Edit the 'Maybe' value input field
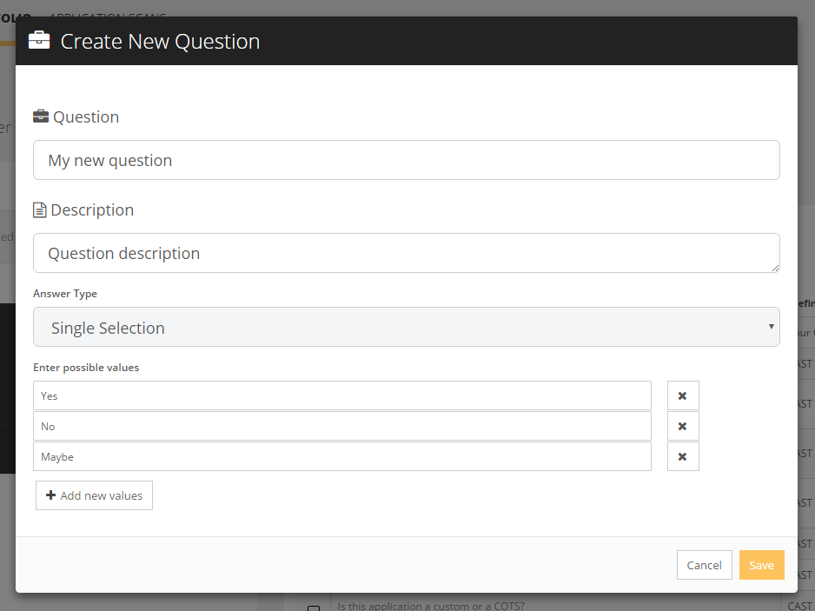815x611 pixels. click(x=341, y=456)
